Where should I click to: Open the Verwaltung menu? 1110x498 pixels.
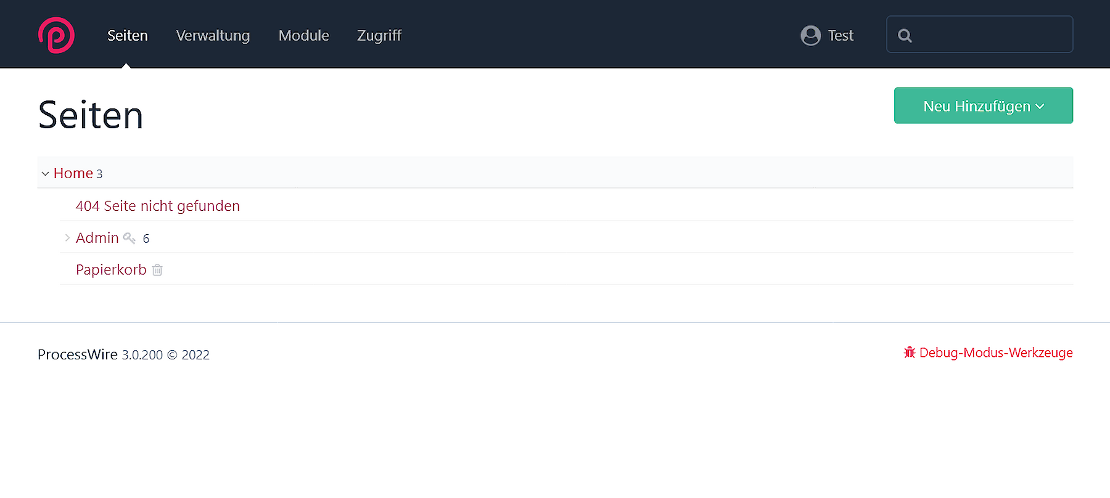[x=213, y=36]
